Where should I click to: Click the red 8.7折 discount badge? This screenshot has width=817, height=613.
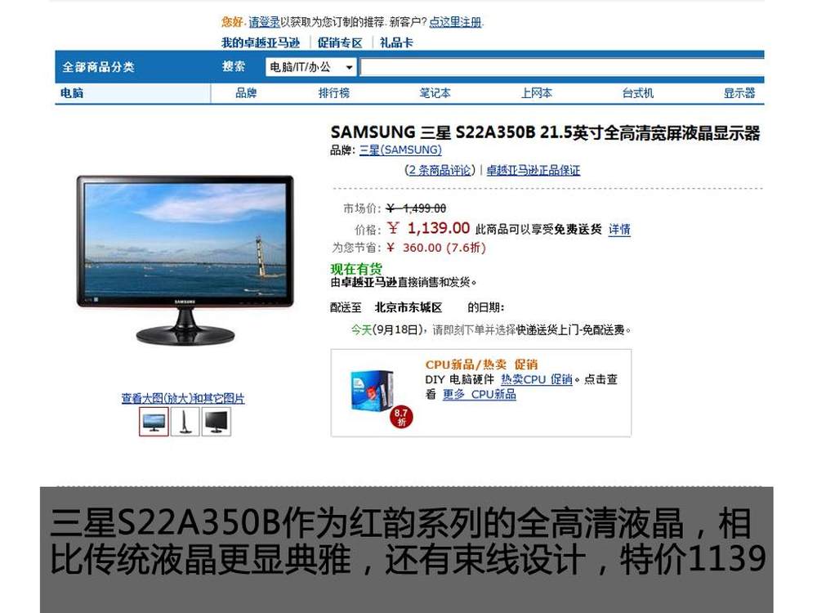[401, 418]
